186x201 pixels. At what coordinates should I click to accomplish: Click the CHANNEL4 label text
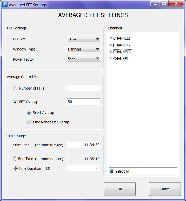click(x=122, y=59)
